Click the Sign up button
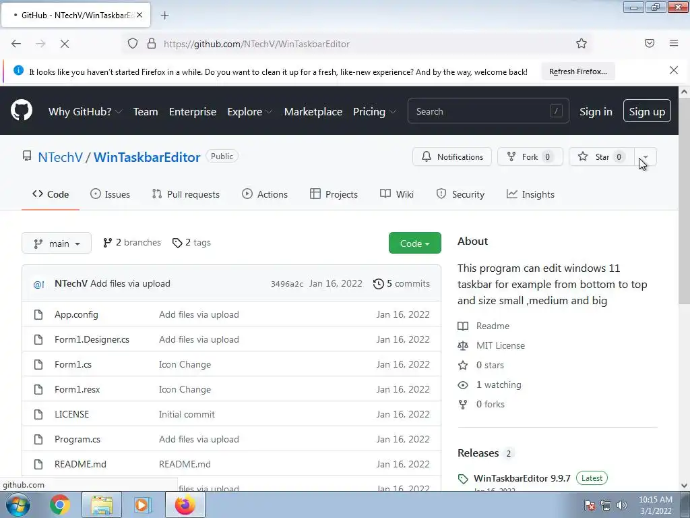This screenshot has height=518, width=690. click(646, 111)
